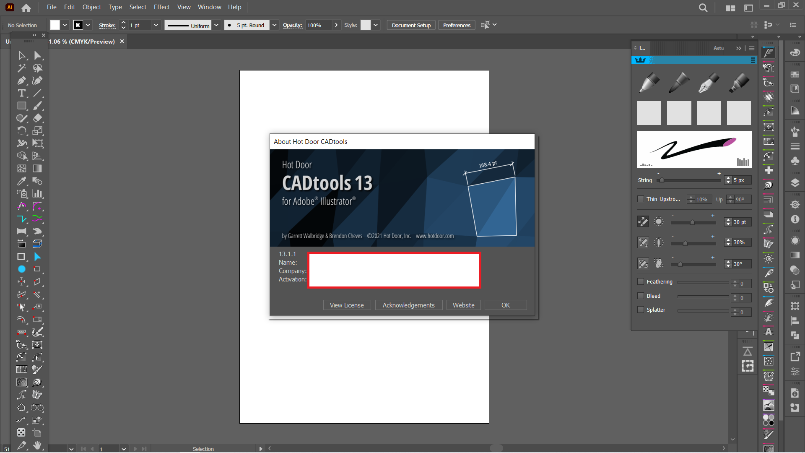Open Preferences from control bar
Image resolution: width=805 pixels, height=453 pixels.
coord(457,25)
